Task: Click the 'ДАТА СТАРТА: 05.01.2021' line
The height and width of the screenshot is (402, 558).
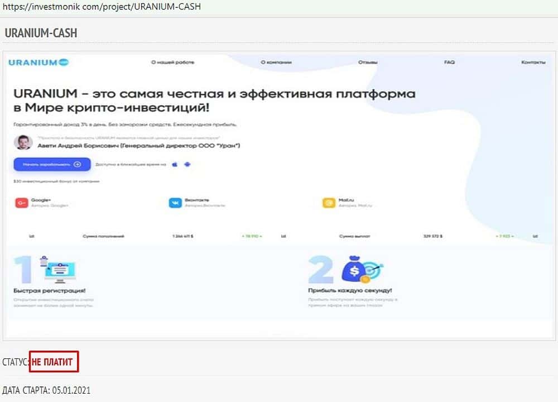Action: 46,390
